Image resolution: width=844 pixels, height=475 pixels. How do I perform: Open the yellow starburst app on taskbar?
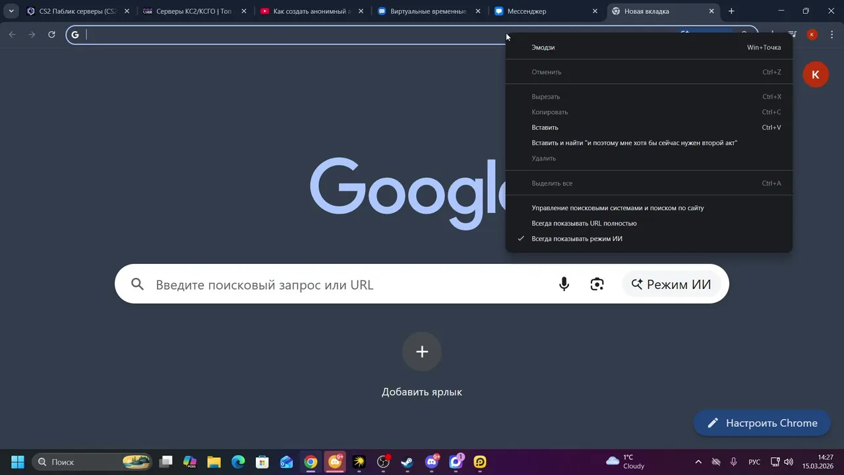359,462
